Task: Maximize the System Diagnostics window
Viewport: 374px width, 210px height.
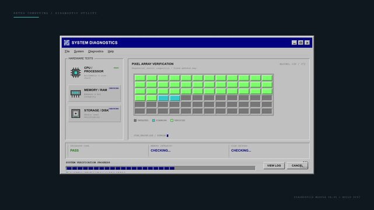Action: point(300,43)
